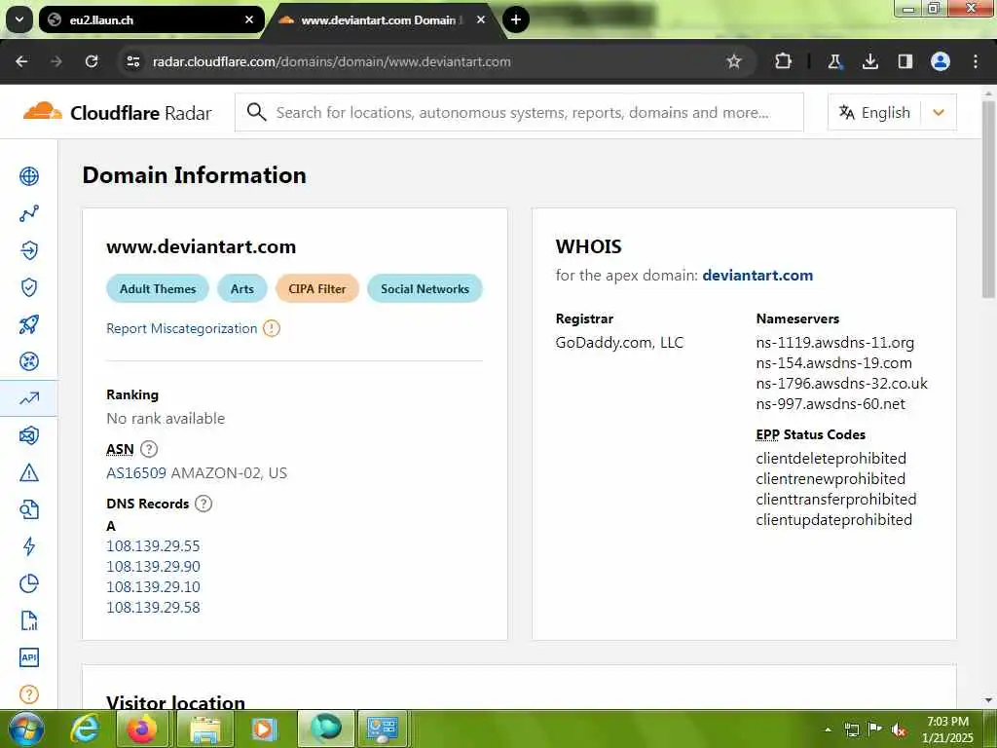Image resolution: width=997 pixels, height=748 pixels.
Task: Go back to the previous page
Action: coord(21,61)
